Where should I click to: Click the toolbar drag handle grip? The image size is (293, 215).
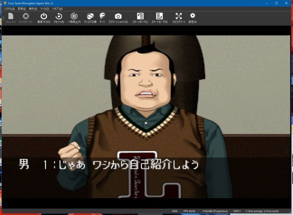pyautogui.click(x=3, y=18)
